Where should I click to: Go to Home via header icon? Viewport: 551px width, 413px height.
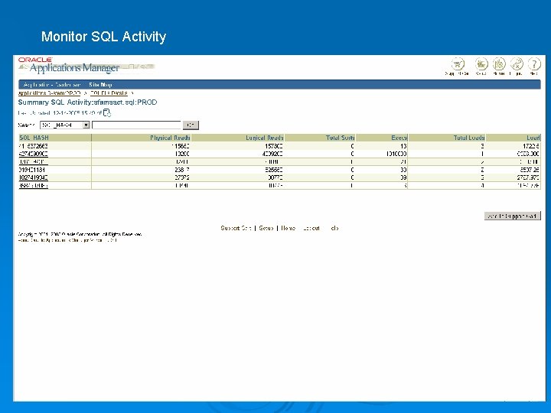pos(499,64)
